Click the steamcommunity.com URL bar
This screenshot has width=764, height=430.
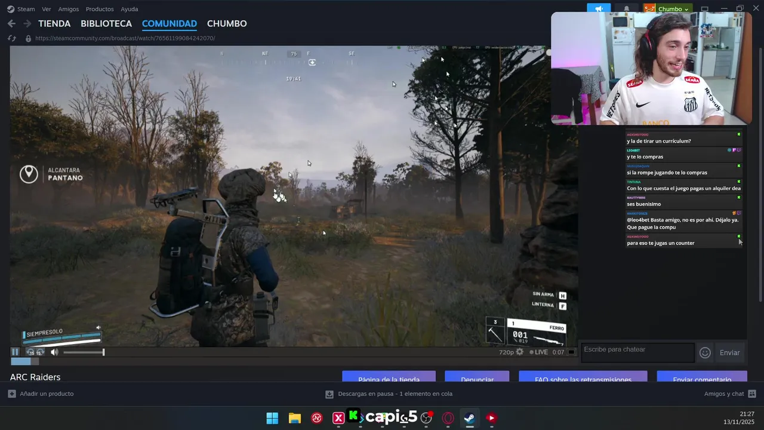tap(125, 38)
